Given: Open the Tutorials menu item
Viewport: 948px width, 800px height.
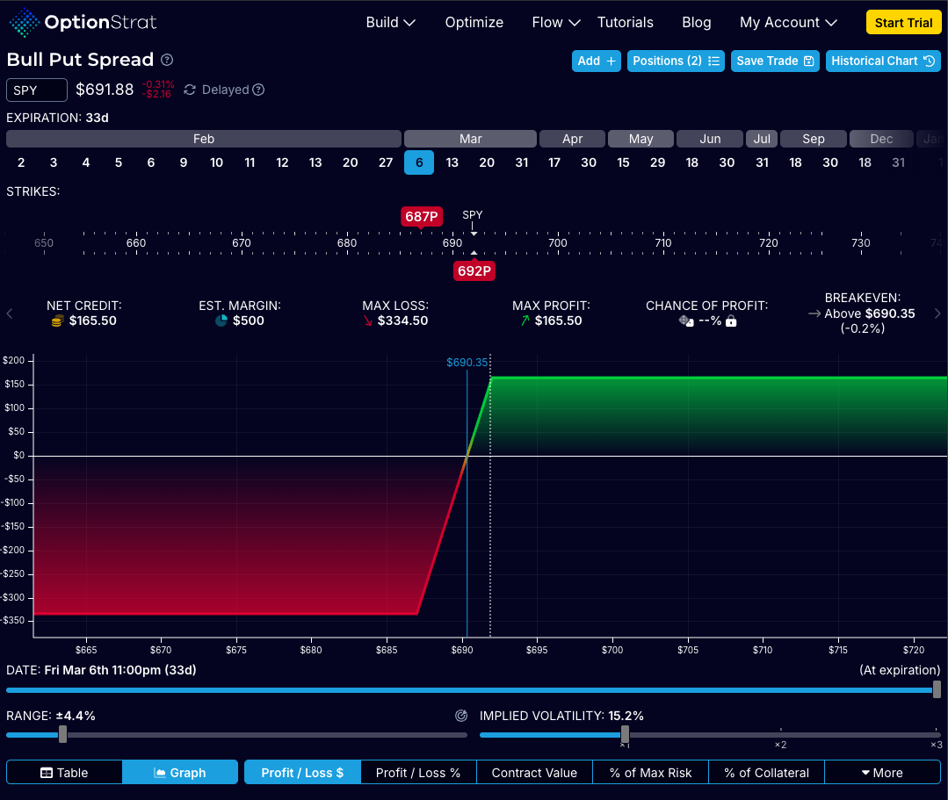Looking at the screenshot, I should point(626,22).
